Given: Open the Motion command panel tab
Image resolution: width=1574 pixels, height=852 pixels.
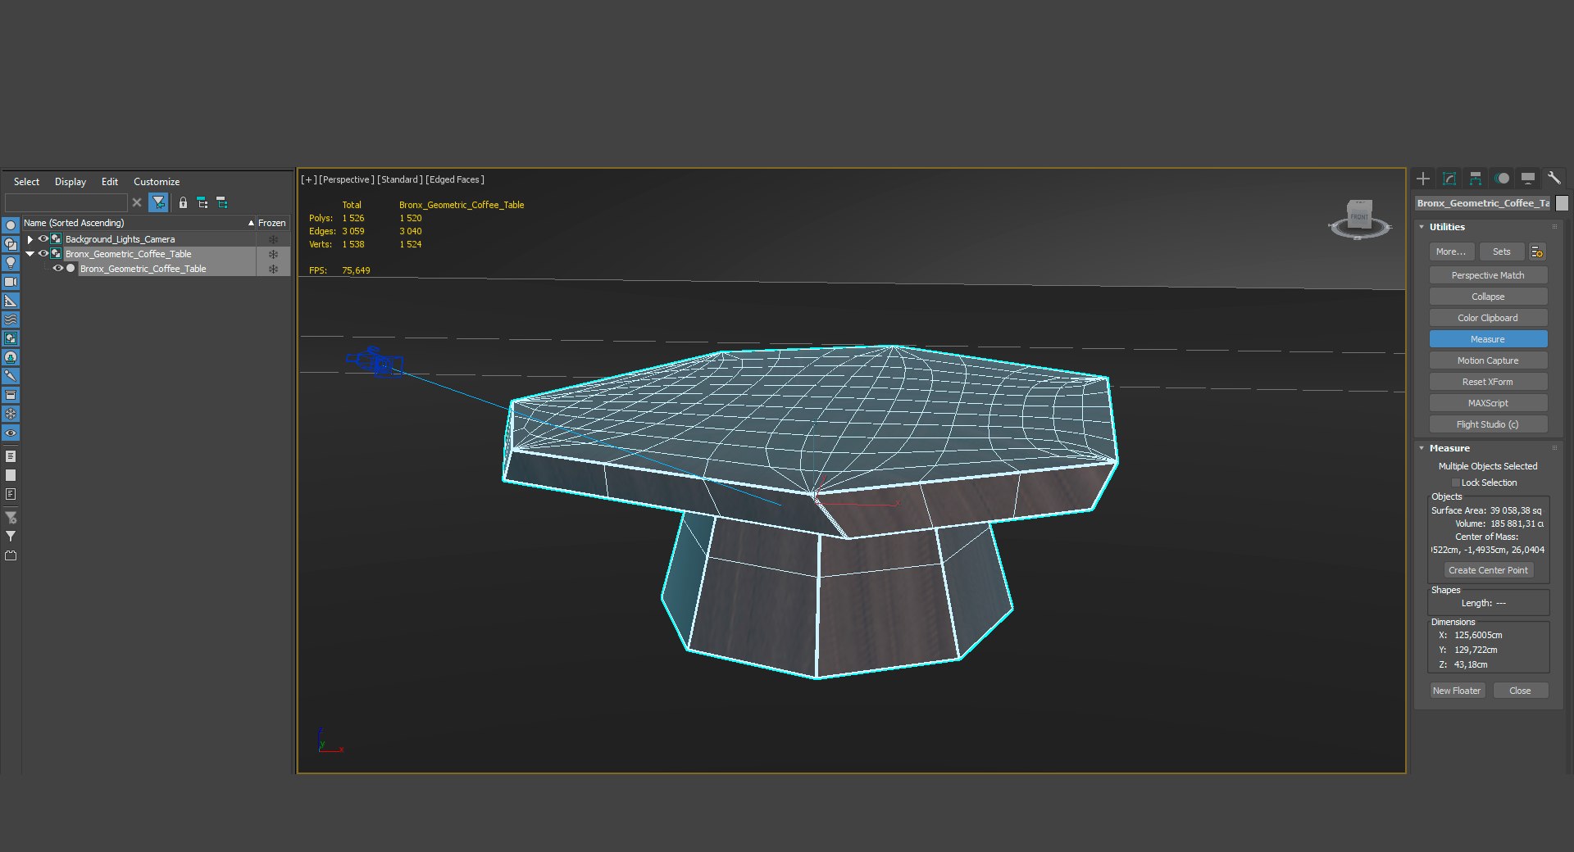Looking at the screenshot, I should tap(1502, 179).
